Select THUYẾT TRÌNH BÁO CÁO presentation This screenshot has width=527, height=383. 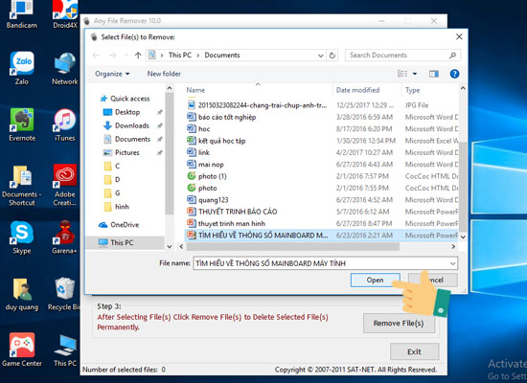[x=238, y=212]
